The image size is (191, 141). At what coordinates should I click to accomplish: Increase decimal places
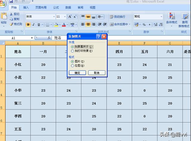155,24
